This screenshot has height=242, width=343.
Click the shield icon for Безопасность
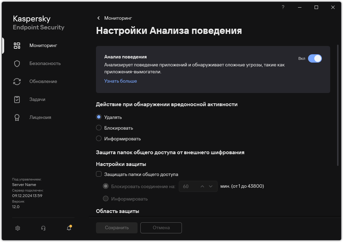pos(17,64)
